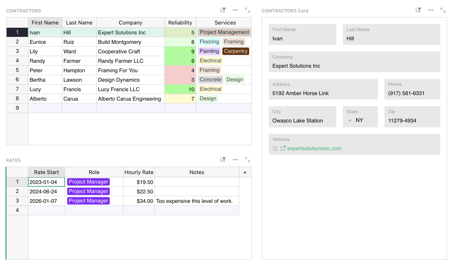Open sort and filter for RATES table
Image resolution: width=453 pixels, height=265 pixels.
(223, 160)
